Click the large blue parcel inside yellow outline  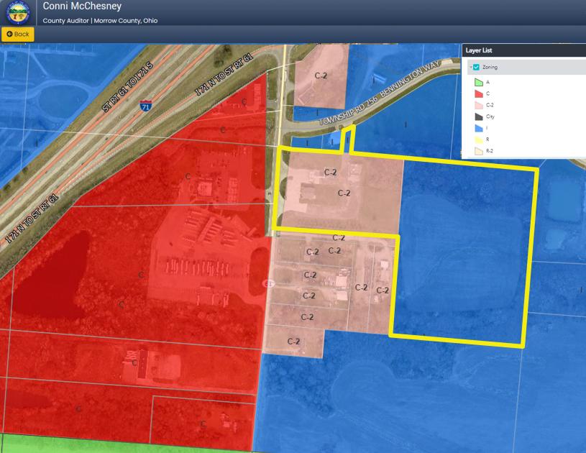460,252
